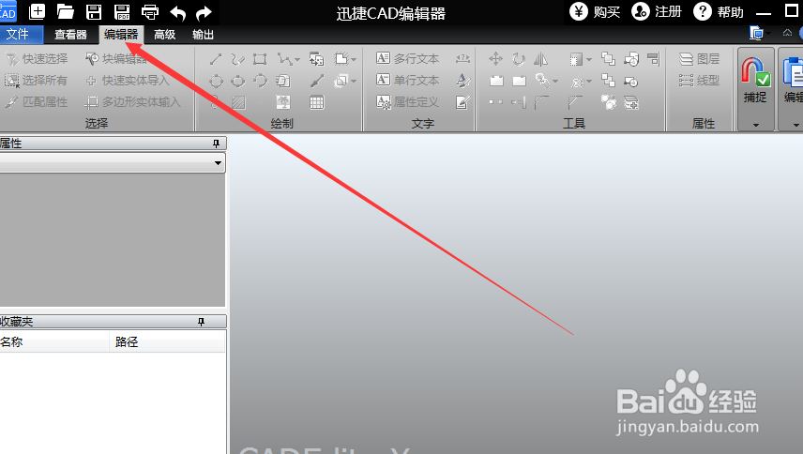Select the Arc drawing tool

point(260,81)
